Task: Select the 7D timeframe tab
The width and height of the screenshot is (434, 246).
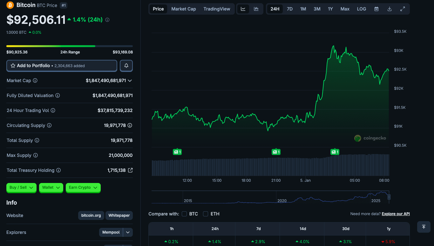Action: coord(289,9)
